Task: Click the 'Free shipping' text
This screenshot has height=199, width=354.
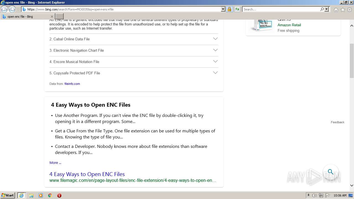Action: [288, 30]
